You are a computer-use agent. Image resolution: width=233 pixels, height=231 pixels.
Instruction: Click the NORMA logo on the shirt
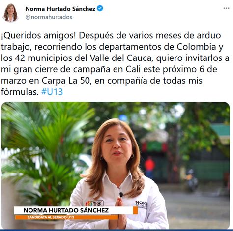[x=141, y=204]
